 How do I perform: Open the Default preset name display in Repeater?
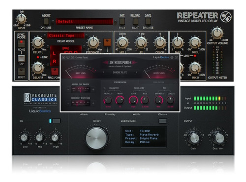click(x=84, y=22)
